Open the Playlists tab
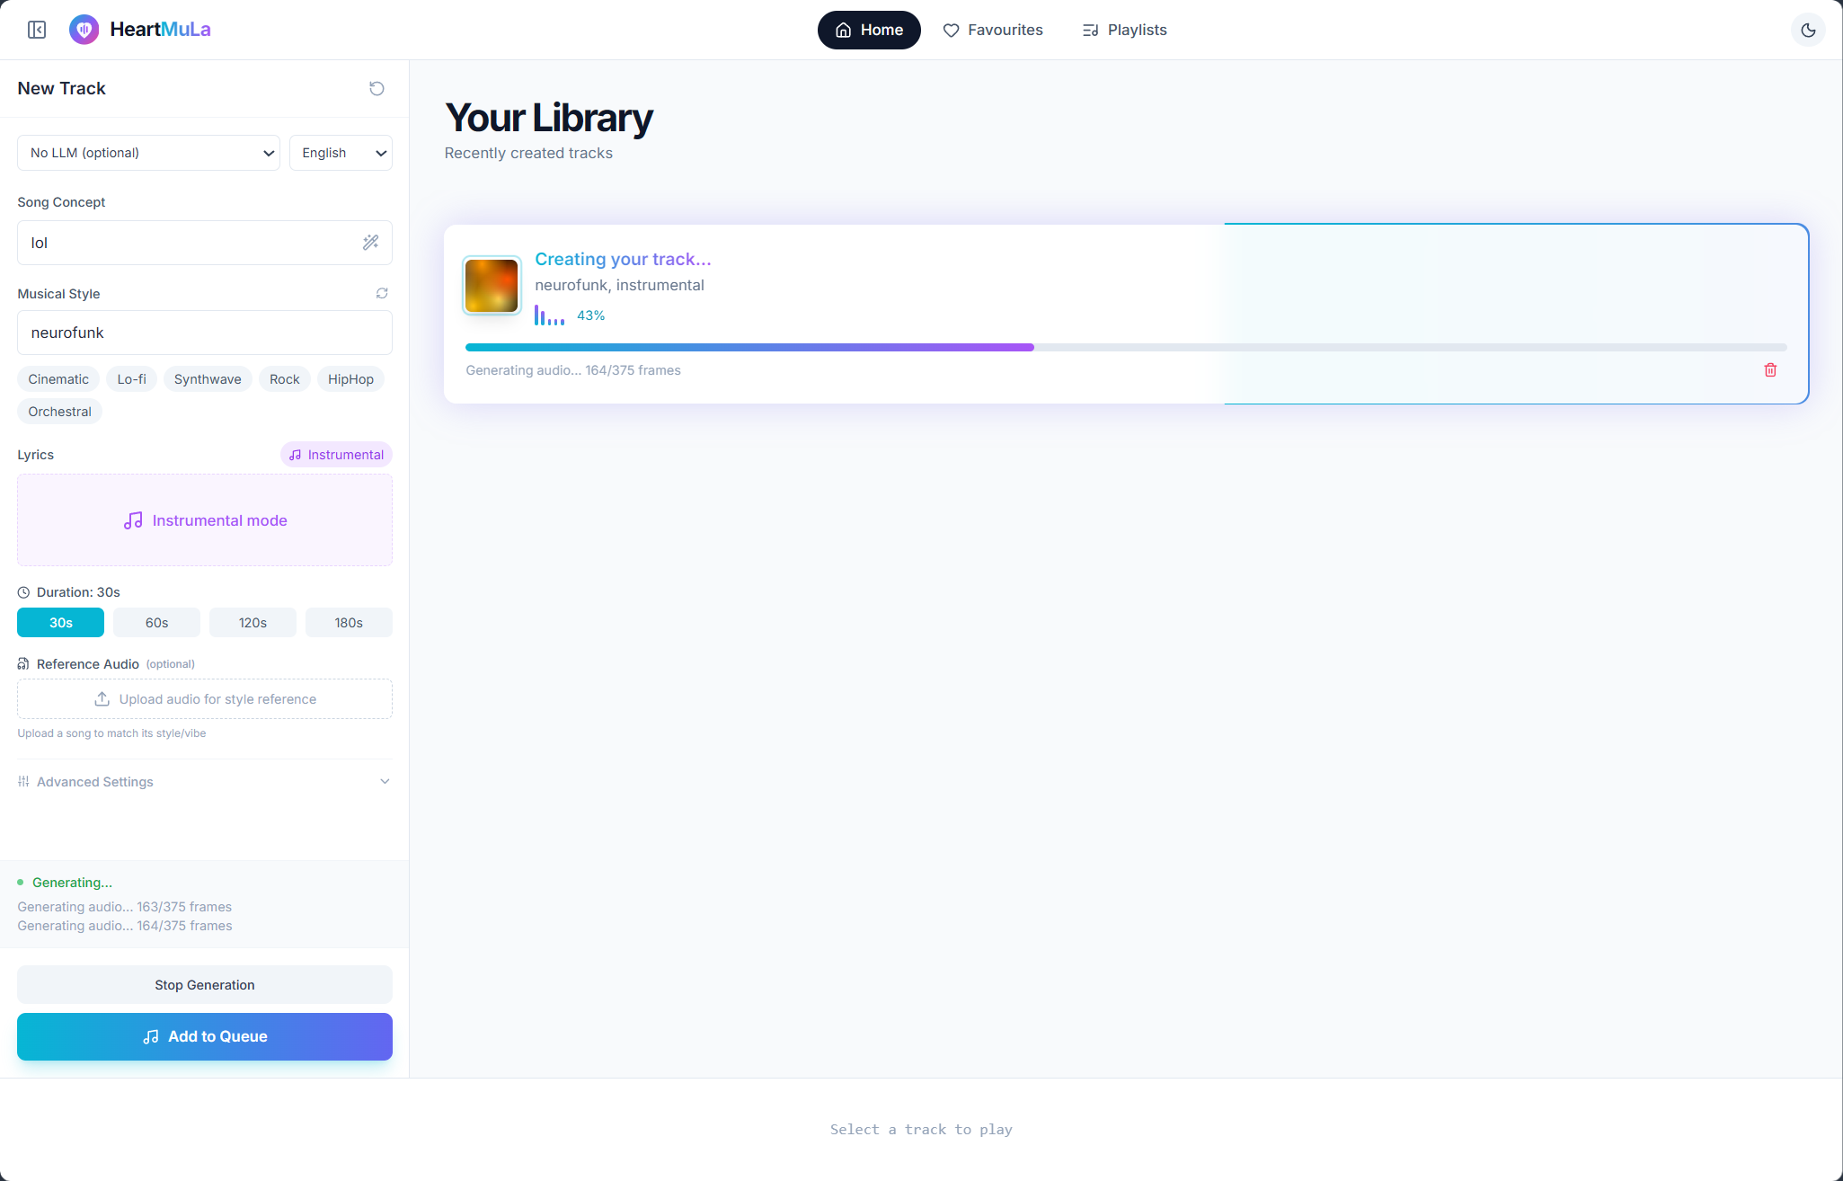1843x1181 pixels. [x=1124, y=30]
